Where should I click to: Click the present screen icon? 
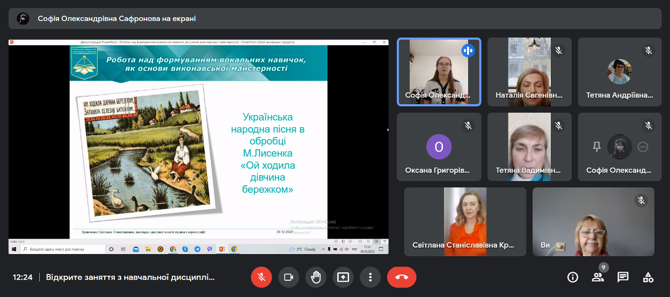[343, 277]
